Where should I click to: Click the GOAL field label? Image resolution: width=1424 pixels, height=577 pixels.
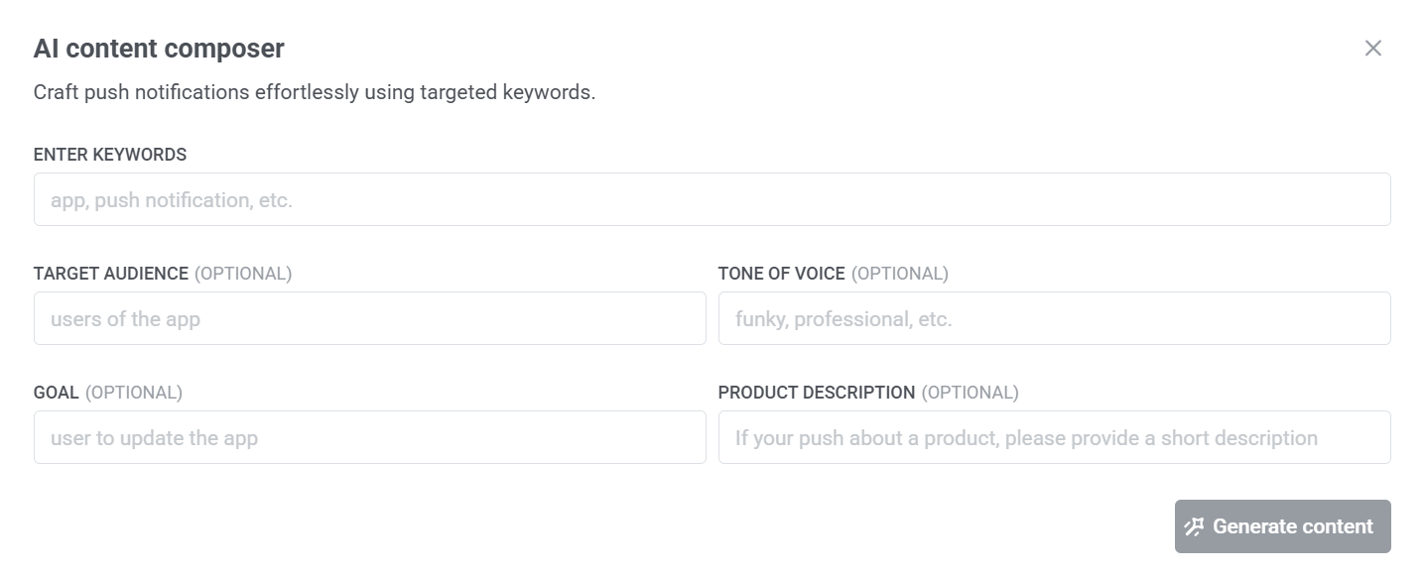[x=57, y=393]
